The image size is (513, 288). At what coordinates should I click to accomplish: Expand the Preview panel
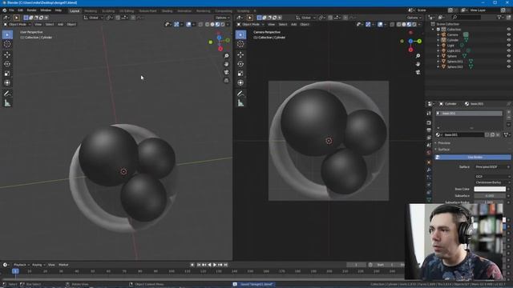coord(443,143)
